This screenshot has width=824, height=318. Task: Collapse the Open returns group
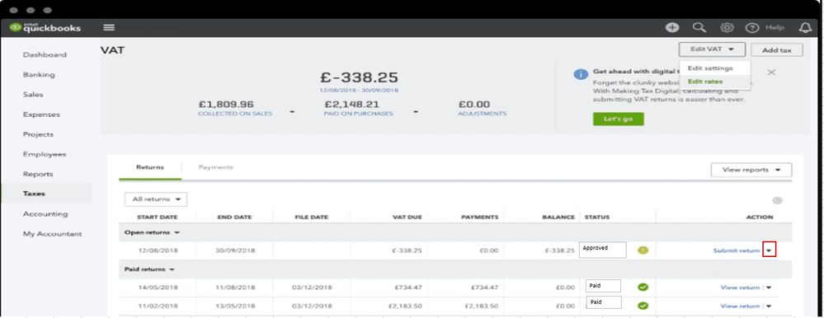pyautogui.click(x=152, y=232)
